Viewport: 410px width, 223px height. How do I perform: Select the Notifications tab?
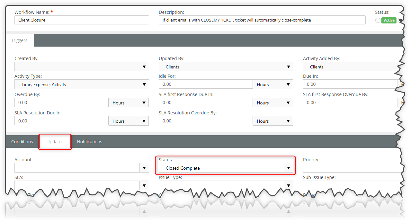[89, 141]
